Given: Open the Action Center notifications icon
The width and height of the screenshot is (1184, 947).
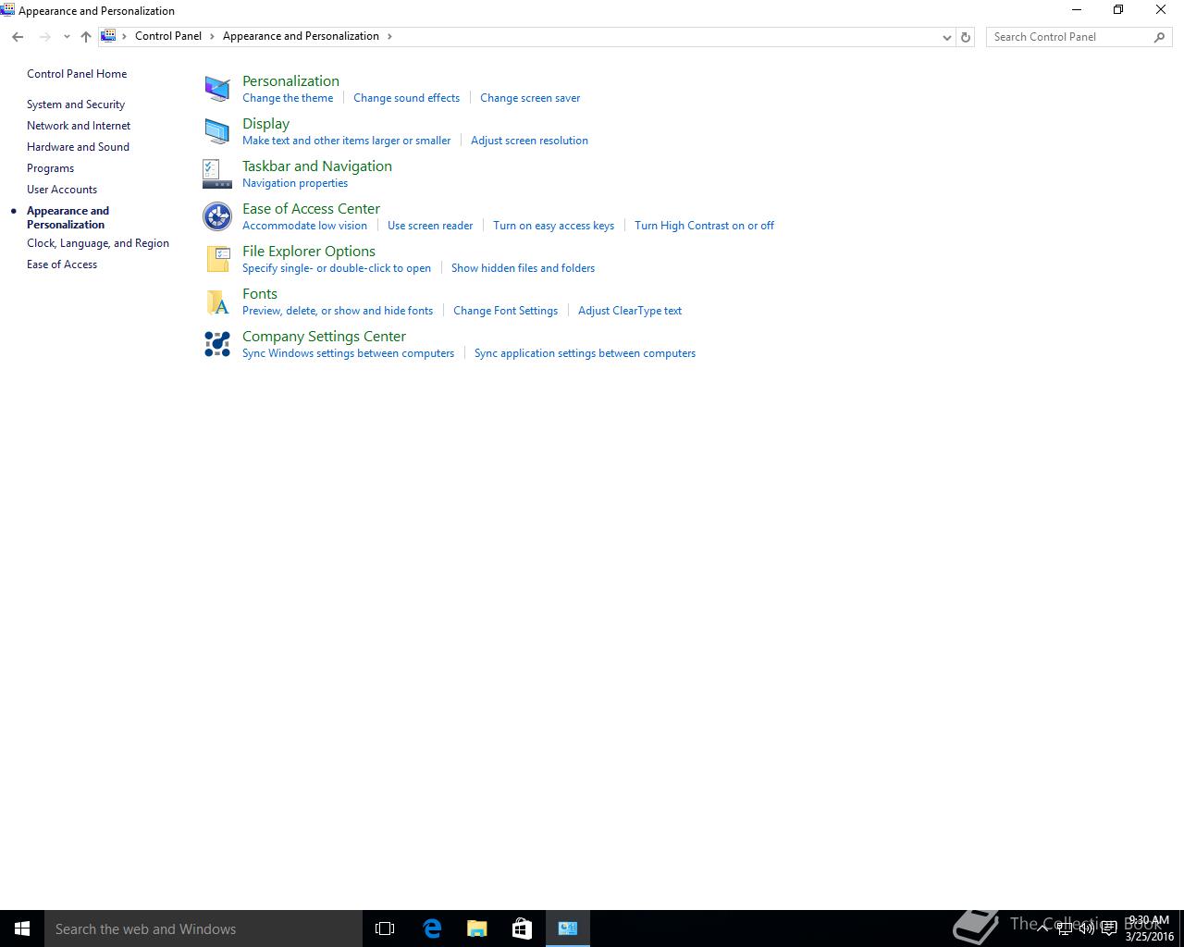Looking at the screenshot, I should 1109,929.
